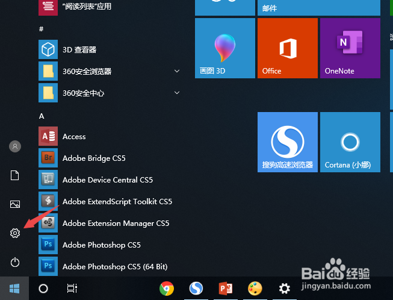Expand the 360安全浏览器 folder chevron
The width and height of the screenshot is (393, 300).
[177, 71]
